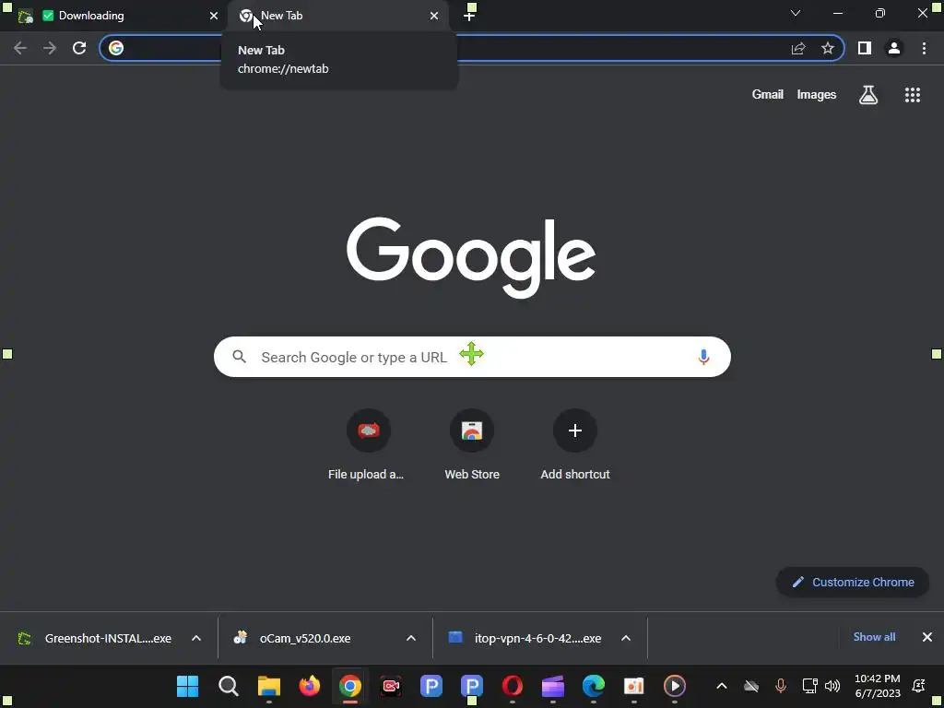Screen dimensions: 944x708
Task: Launch File Explorer from taskbar
Action: click(269, 686)
